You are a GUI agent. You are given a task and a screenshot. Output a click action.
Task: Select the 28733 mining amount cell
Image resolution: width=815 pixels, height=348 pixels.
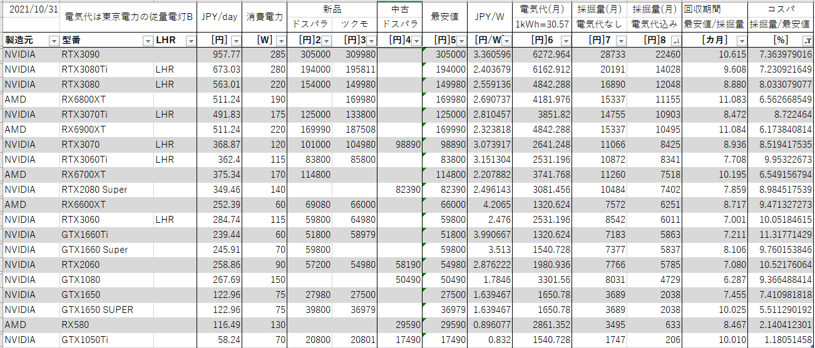tap(600, 54)
